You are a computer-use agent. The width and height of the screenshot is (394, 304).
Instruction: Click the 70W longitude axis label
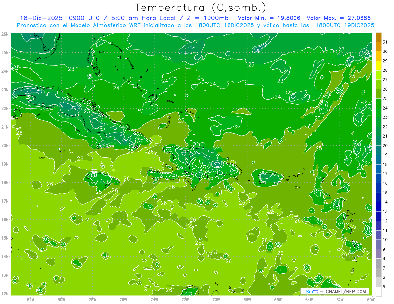(x=216, y=299)
